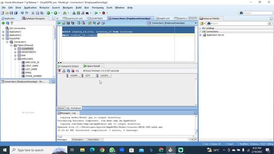This screenshot has height=154, width=274.
Task: Click the red Debug bug icon
Action: pos(104,13)
